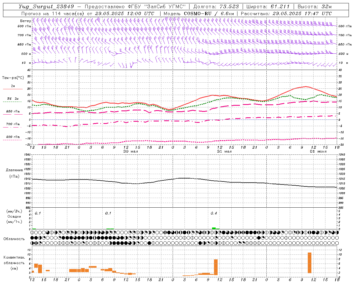Image resolution: width=353 pixels, height=282 pixels.
Task: Click the 'Осадки' precipitation label
Action: point(14,216)
